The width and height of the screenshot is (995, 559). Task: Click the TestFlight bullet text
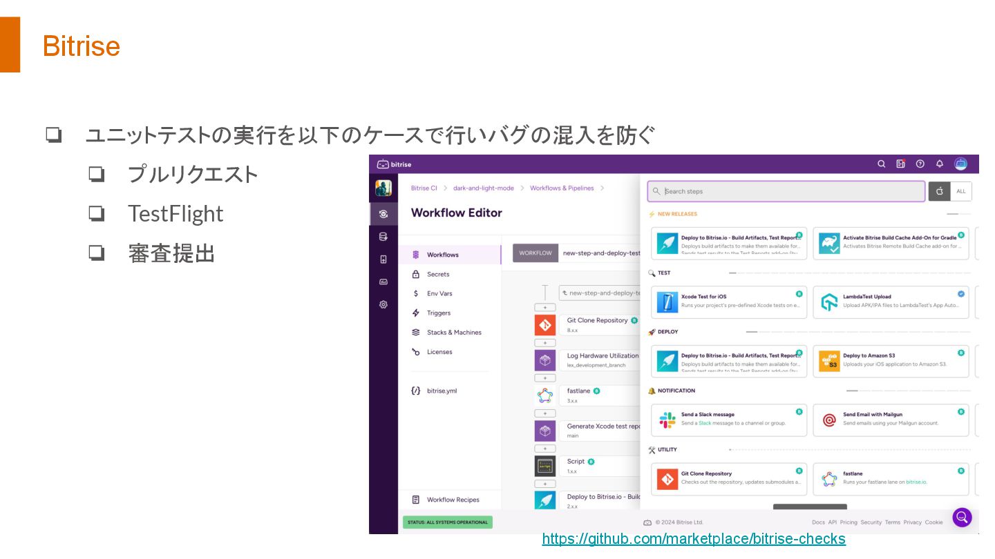pos(176,214)
